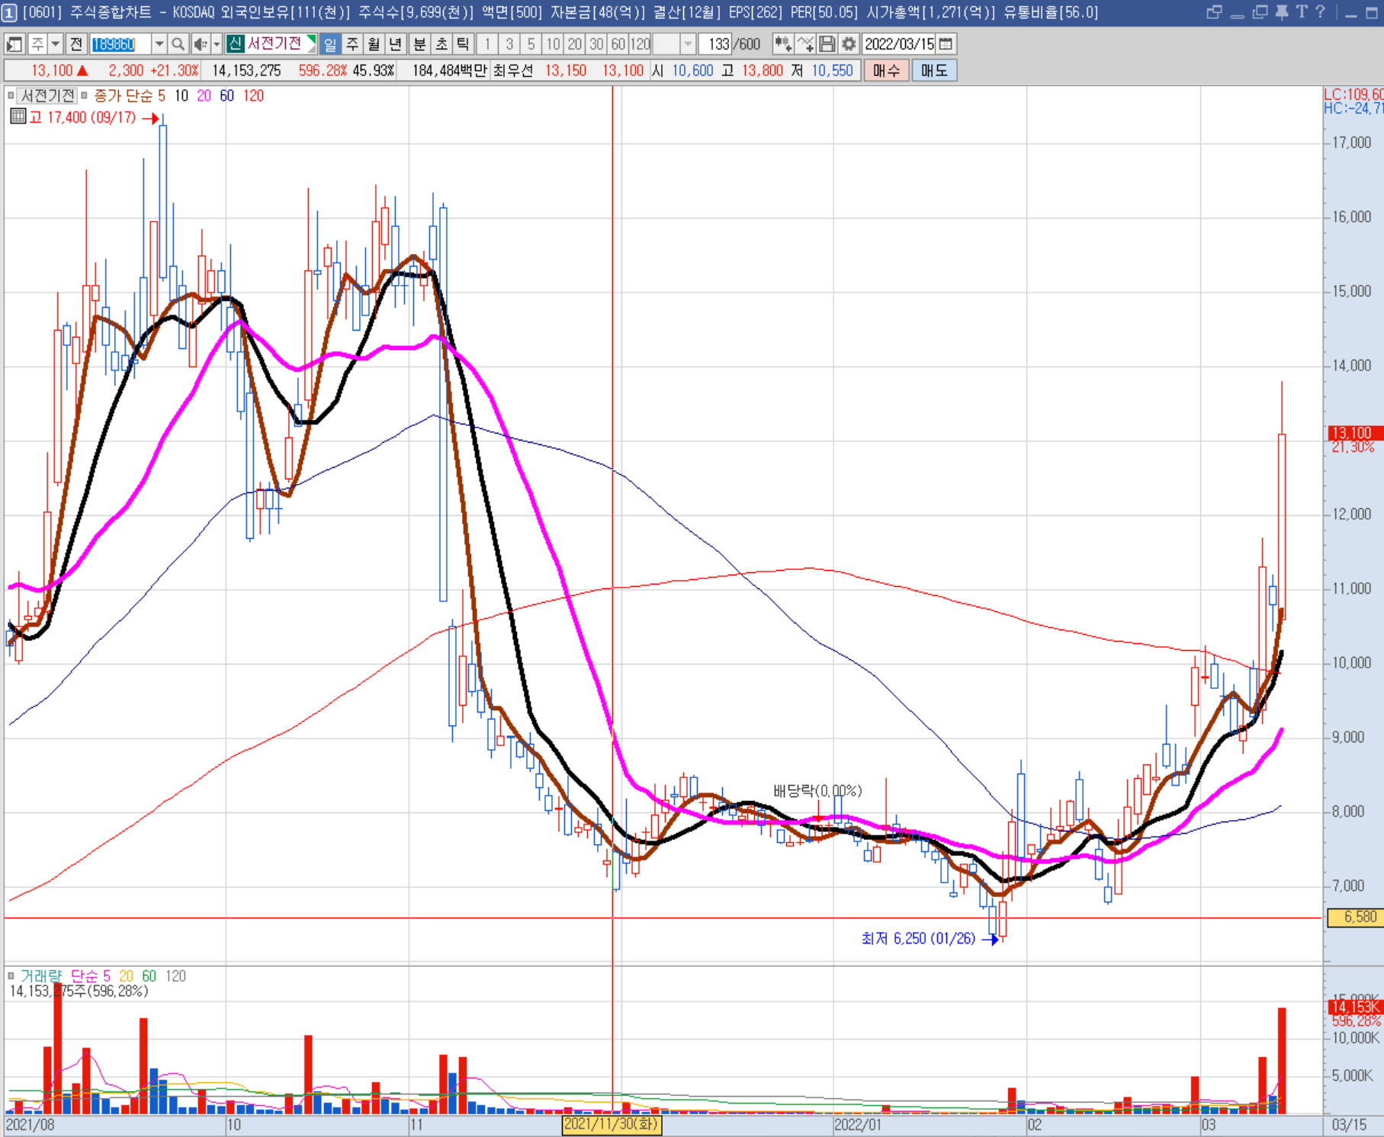Switch to 년 yearly chart period
This screenshot has height=1137, width=1384.
[x=395, y=44]
